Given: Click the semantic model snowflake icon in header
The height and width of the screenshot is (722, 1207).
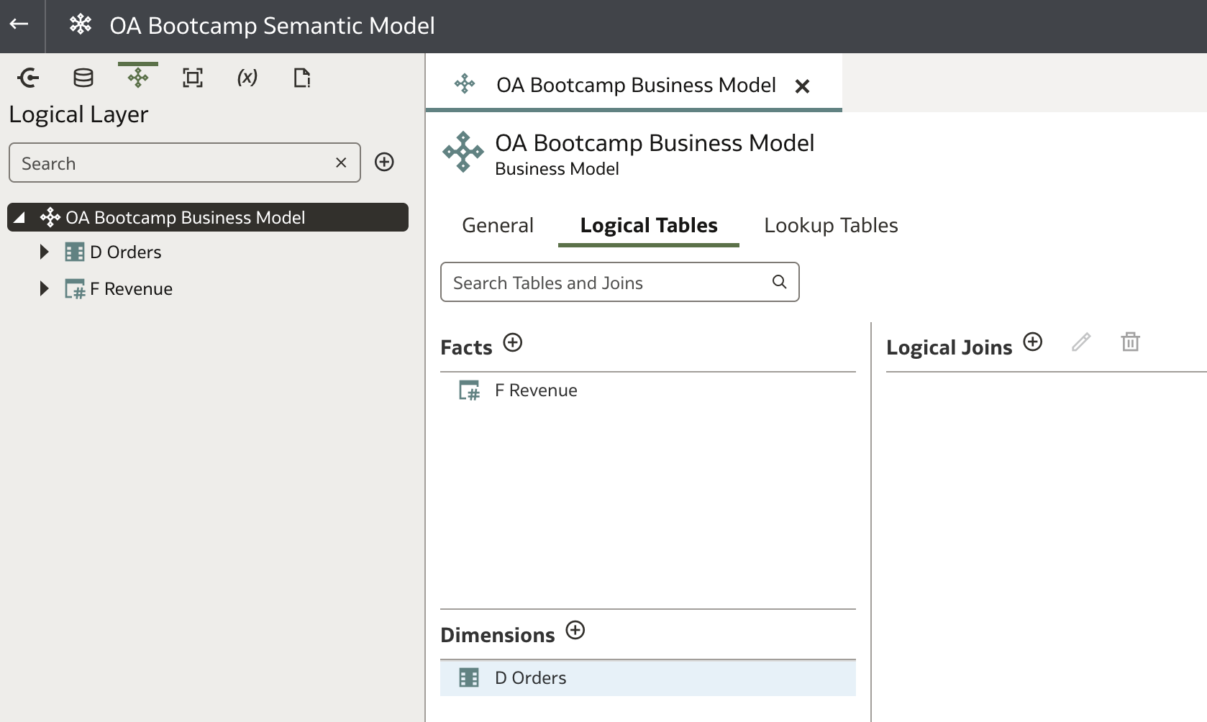Looking at the screenshot, I should pos(80,24).
